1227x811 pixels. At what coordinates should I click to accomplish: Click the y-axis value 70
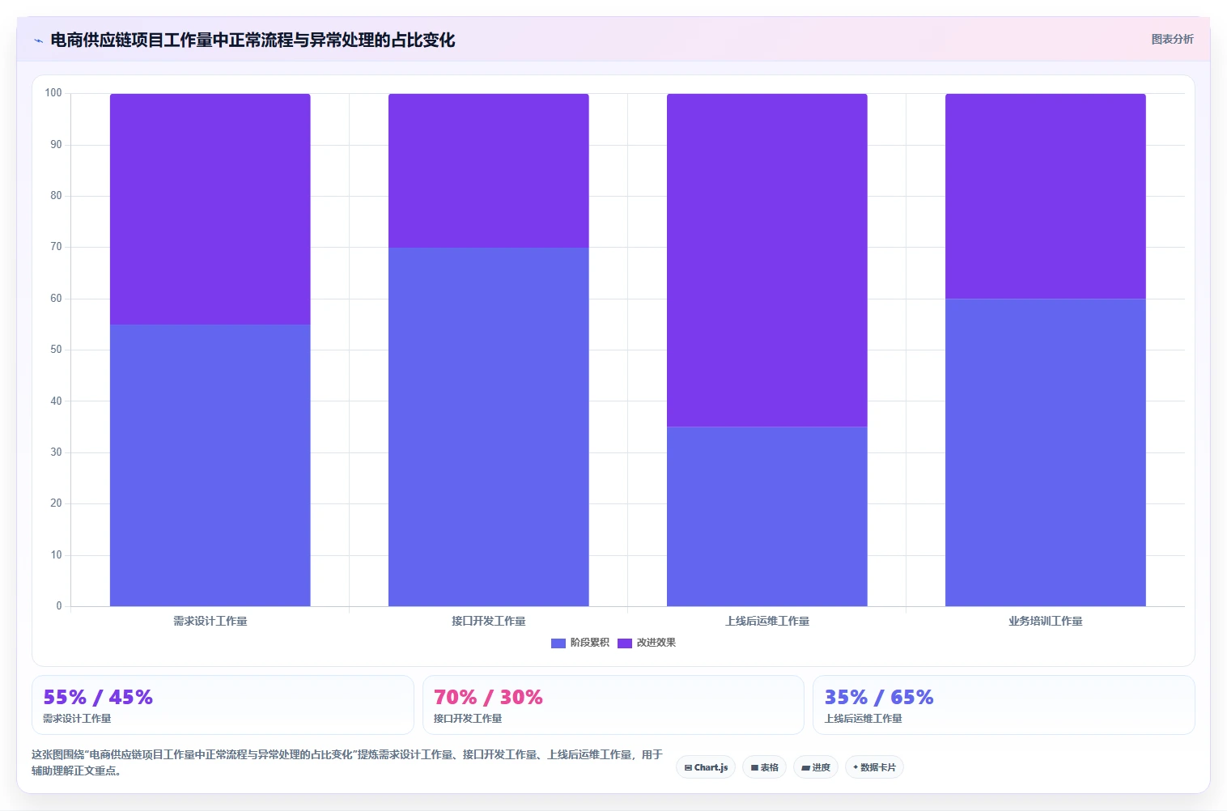56,247
